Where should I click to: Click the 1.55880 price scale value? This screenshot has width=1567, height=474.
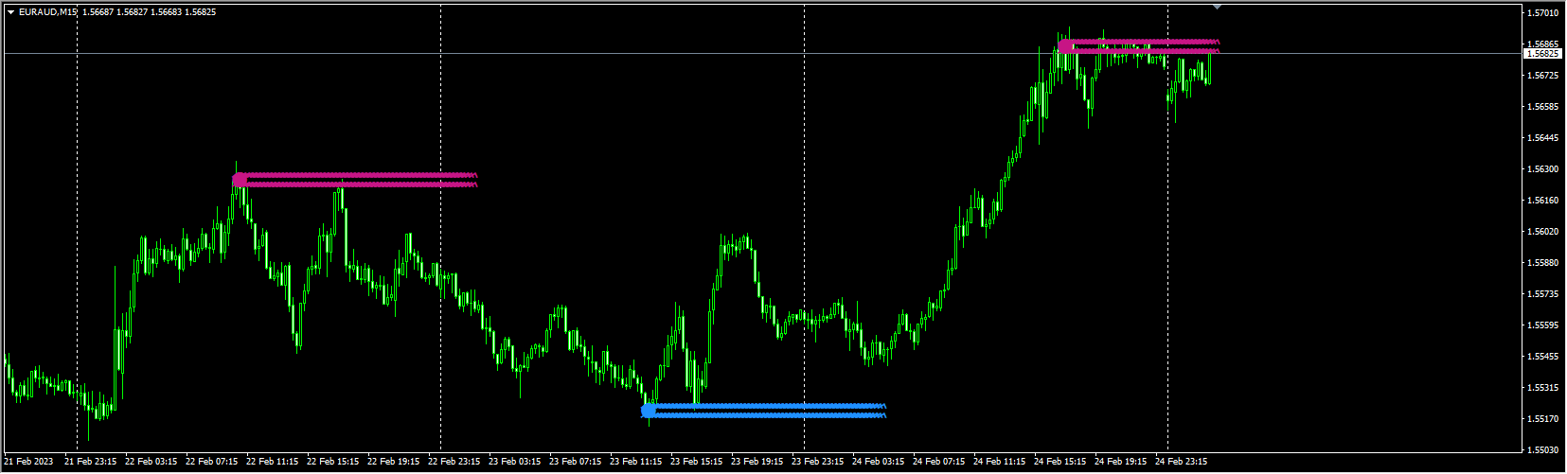[x=1543, y=263]
